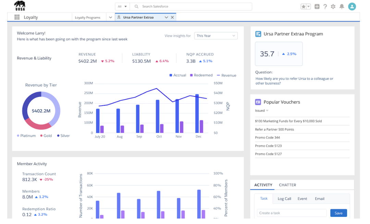Open the notifications bell icon
This screenshot has height=224, width=370.
pos(342,6)
